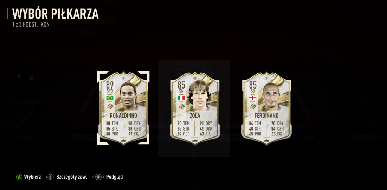This screenshot has height=190, width=387.
Task: Click the club badge on Ronaldinho card
Action: click(110, 106)
